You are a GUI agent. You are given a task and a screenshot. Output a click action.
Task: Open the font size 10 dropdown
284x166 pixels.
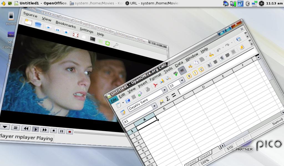(x=182, y=80)
